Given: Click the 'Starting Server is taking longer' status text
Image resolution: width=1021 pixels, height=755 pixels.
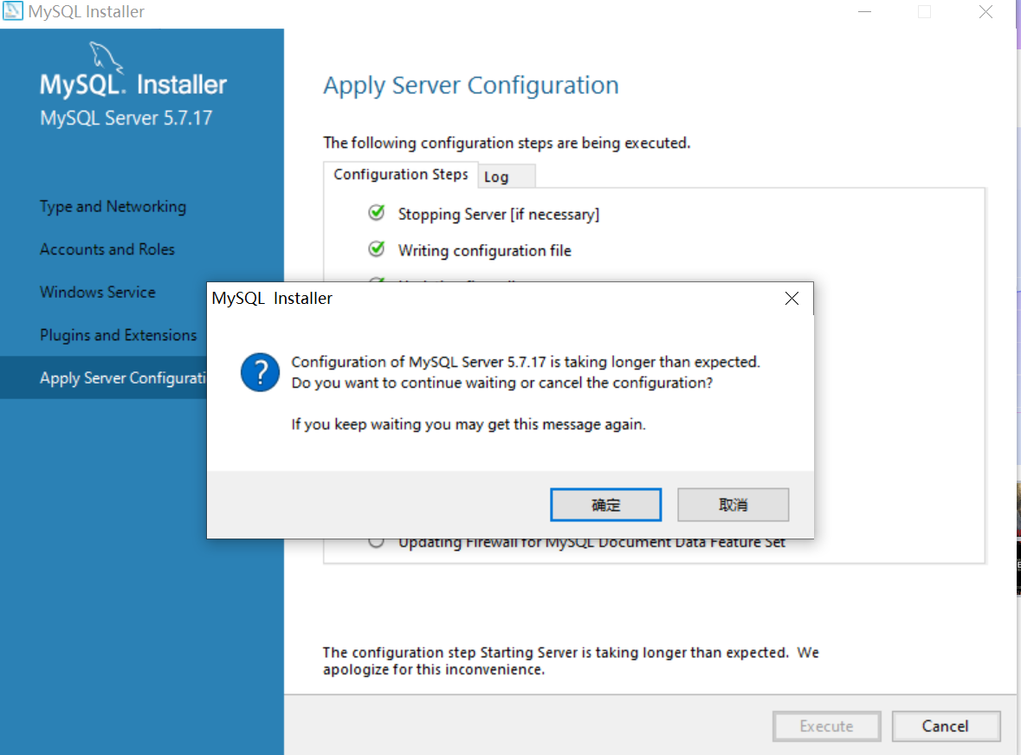Looking at the screenshot, I should pos(571,661).
